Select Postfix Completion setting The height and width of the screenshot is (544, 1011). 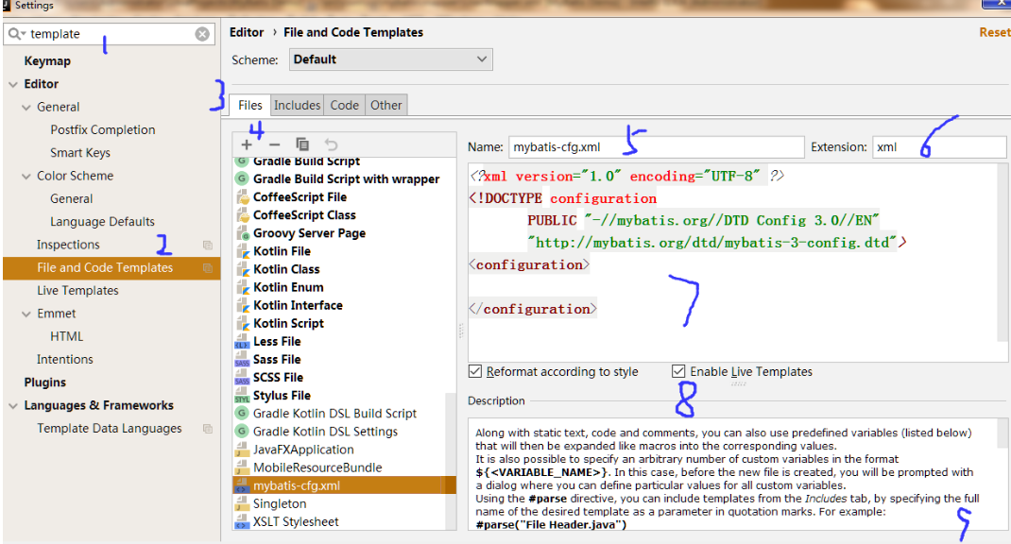tap(103, 129)
